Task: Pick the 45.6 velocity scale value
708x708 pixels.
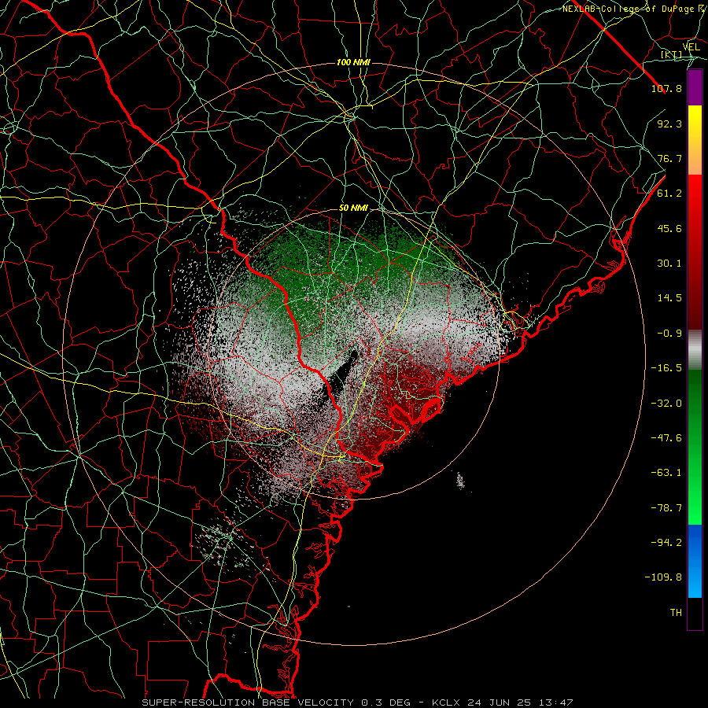Action: (x=669, y=228)
